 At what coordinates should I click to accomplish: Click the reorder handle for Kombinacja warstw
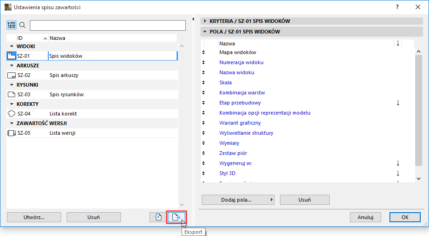tap(203, 93)
